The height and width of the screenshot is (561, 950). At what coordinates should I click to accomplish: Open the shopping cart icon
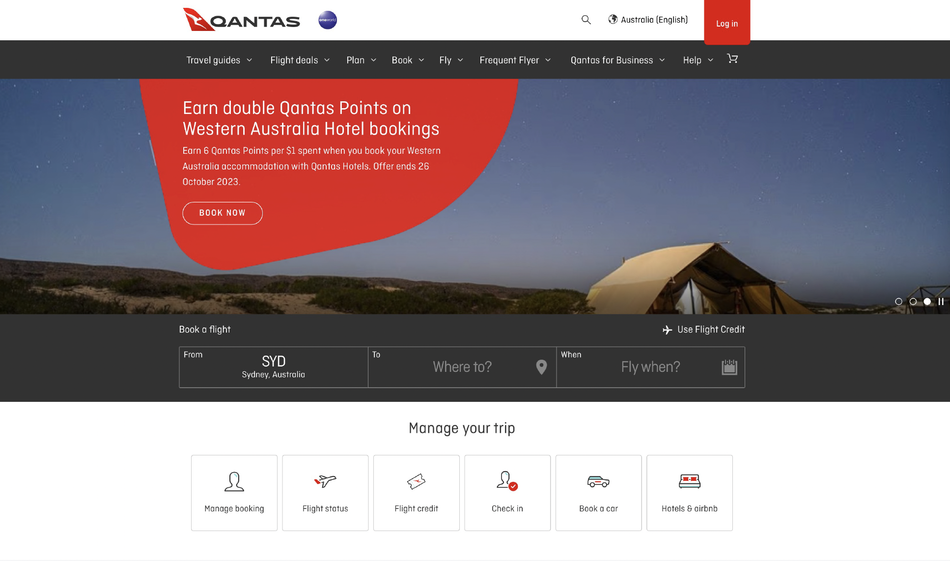[732, 59]
